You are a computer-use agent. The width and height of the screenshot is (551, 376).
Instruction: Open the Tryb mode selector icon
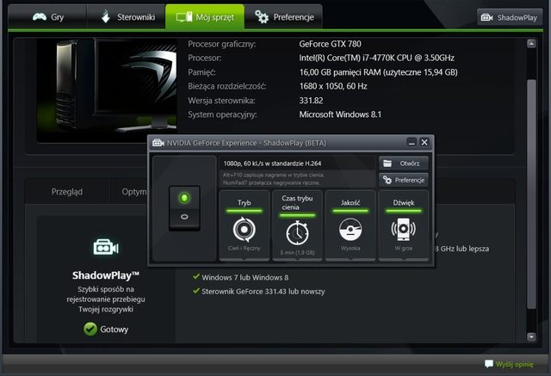(245, 231)
